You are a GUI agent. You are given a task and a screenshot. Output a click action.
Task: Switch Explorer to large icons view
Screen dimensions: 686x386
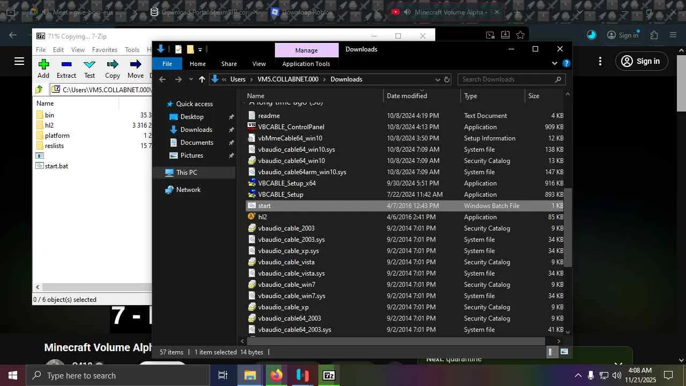564,352
